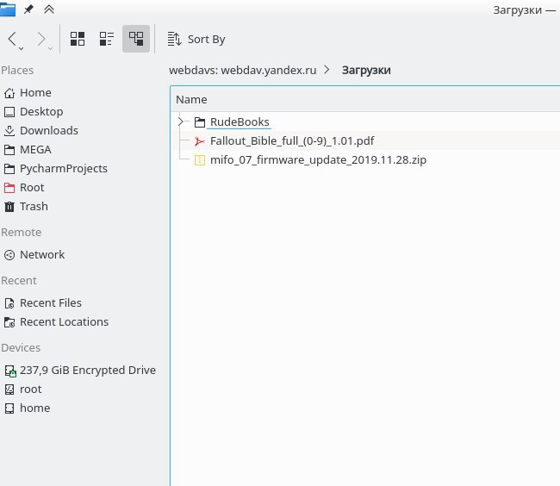The image size is (560, 486).
Task: Go back with the back arrow
Action: point(12,39)
